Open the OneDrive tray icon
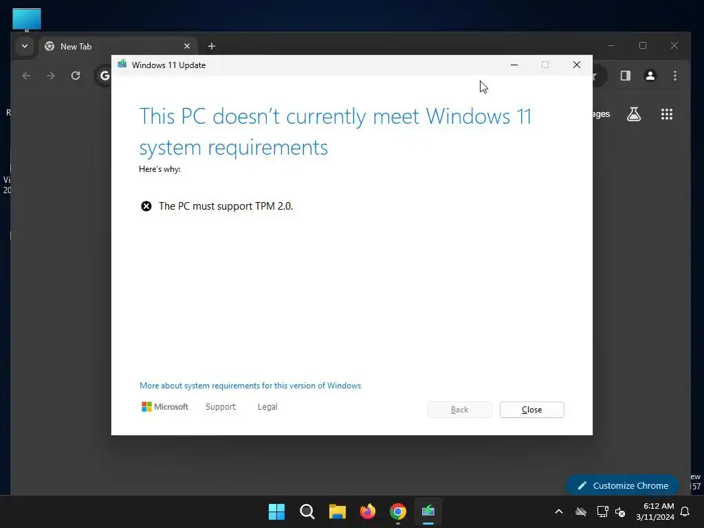 point(581,511)
